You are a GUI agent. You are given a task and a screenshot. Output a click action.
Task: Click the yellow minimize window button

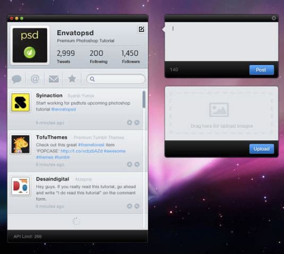pos(16,18)
